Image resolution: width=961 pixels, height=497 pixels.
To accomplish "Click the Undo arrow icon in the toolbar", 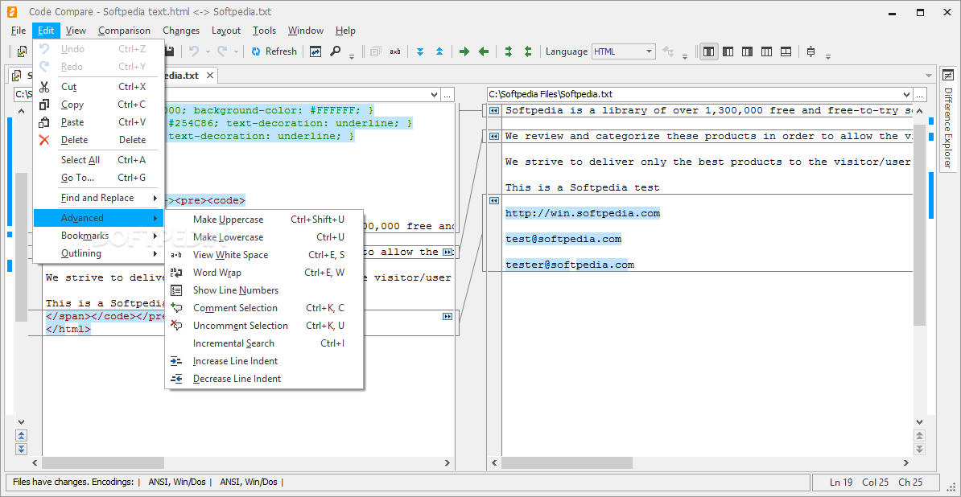I will [194, 51].
